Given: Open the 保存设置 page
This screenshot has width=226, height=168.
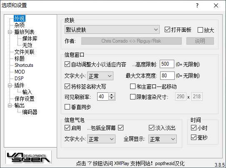Looking at the screenshot, I should pos(24,99).
